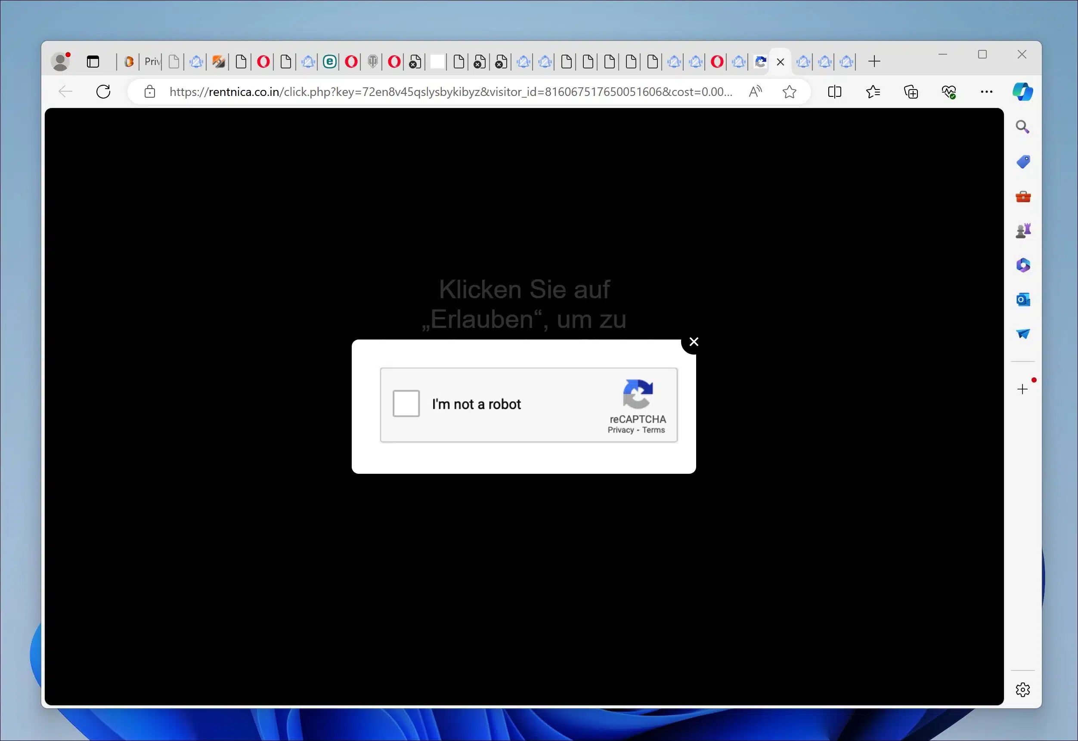
Task: Open the profile avatar menu
Action: pos(61,61)
